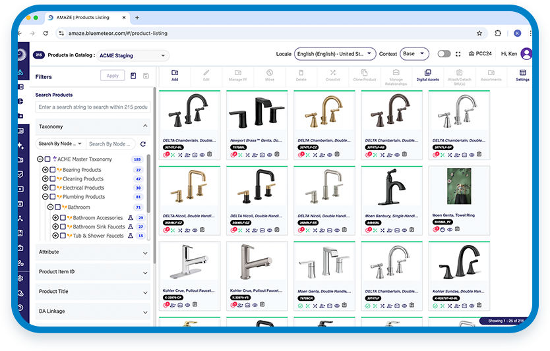The image size is (550, 351).
Task: Click the Crosslist toolbar icon
Action: pyautogui.click(x=333, y=73)
